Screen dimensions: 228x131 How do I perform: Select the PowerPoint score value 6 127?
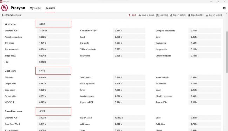point(53,111)
